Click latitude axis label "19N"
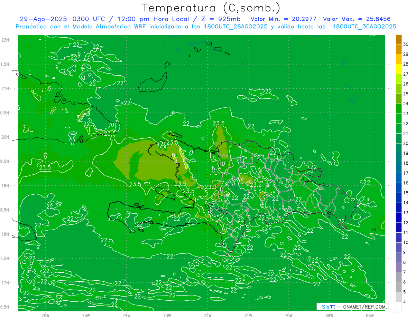This screenshot has height=320, width=415. [x=6, y=185]
